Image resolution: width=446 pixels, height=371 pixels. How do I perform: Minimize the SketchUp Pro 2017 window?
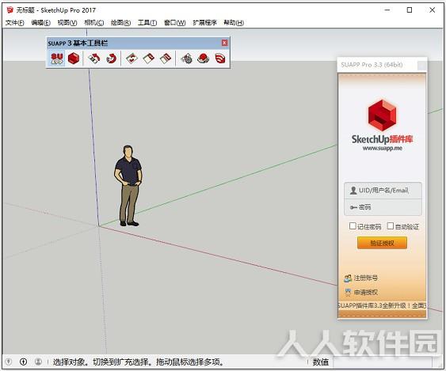[387, 10]
